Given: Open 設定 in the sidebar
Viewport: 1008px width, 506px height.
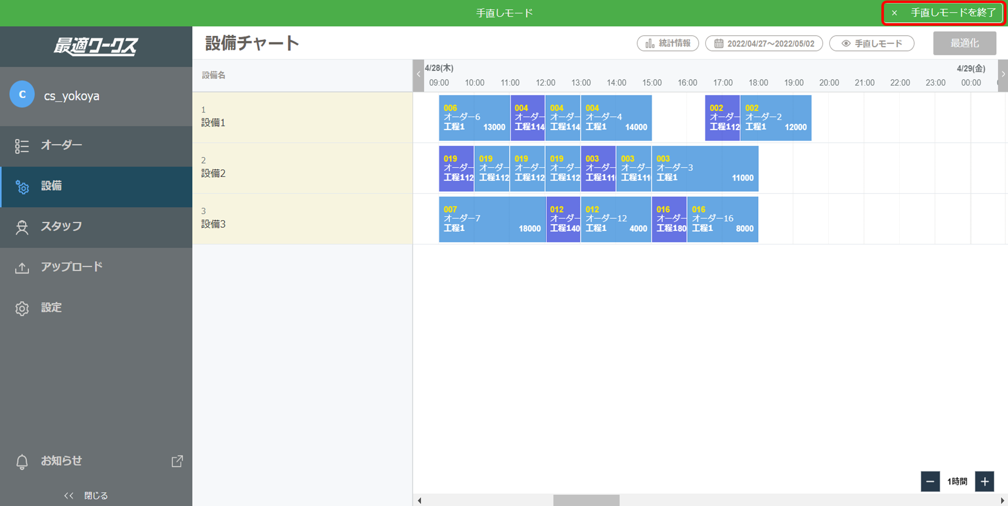Looking at the screenshot, I should point(96,308).
